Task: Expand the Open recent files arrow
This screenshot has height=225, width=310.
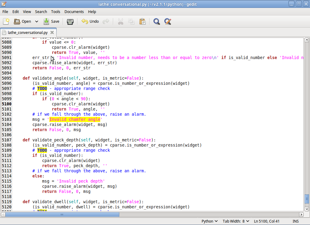Action: pyautogui.click(x=37, y=22)
